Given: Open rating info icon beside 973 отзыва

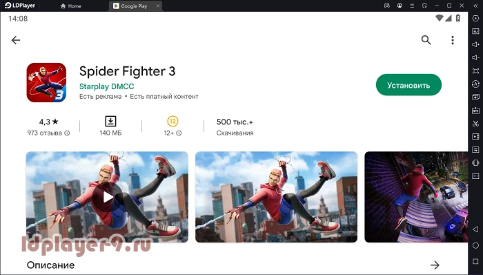Looking at the screenshot, I should click(x=67, y=133).
